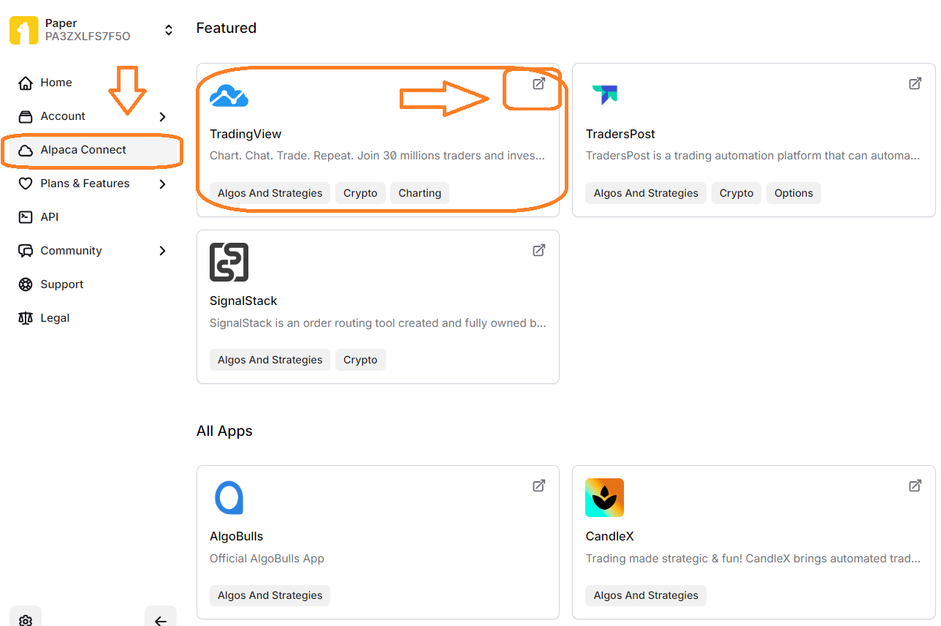The height and width of the screenshot is (626, 941).
Task: Click the Account card icon
Action: 26,116
